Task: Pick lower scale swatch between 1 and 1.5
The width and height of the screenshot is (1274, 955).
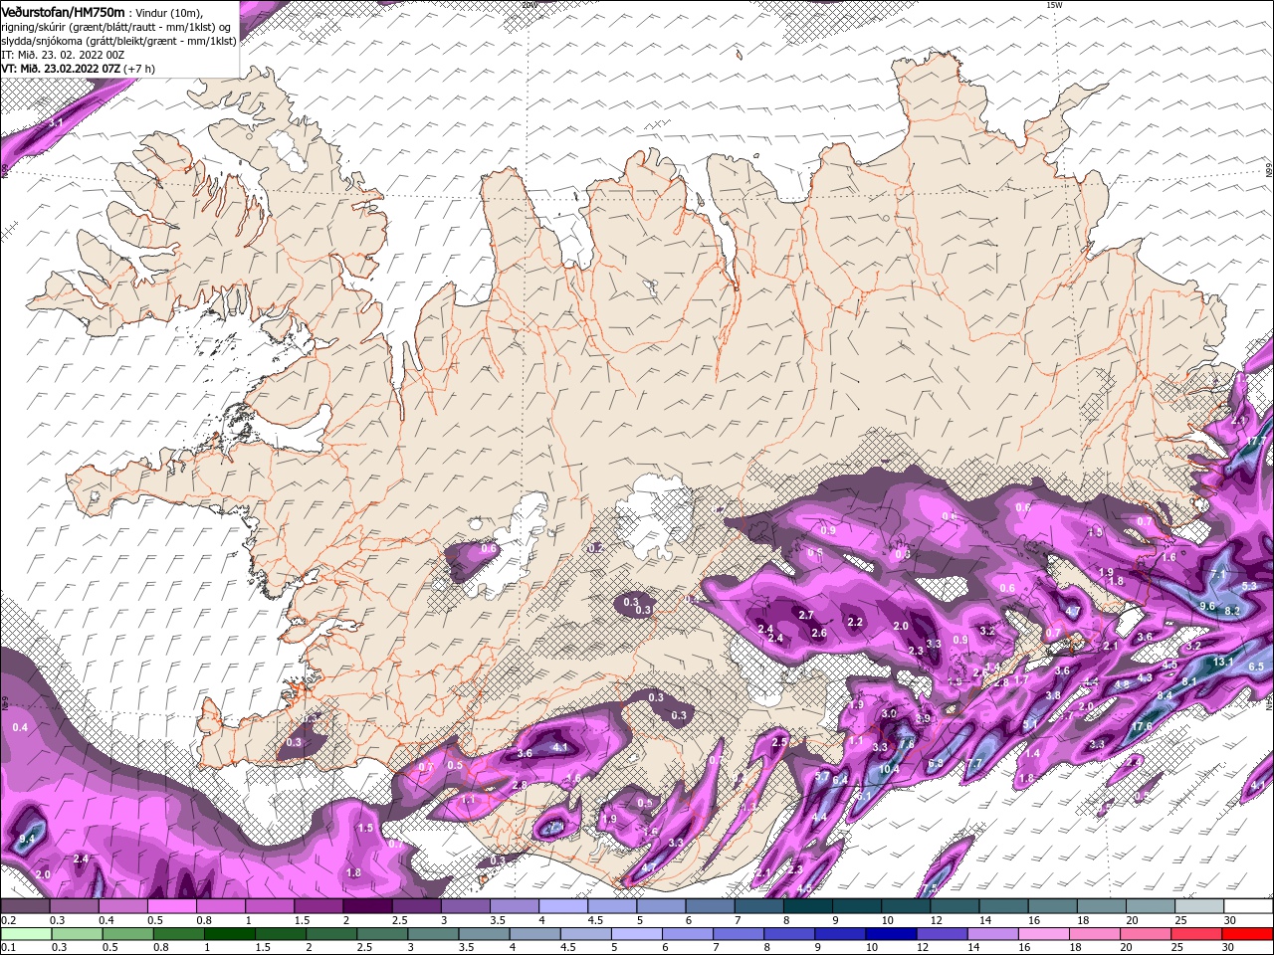Action: (229, 934)
